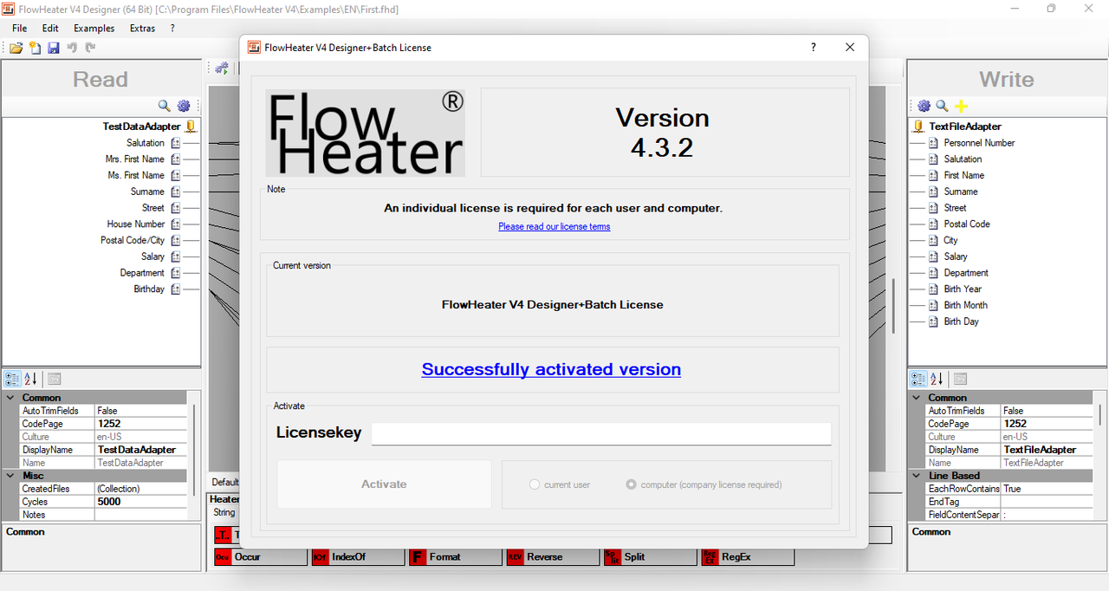The width and height of the screenshot is (1109, 591).
Task: Select the 'Postal Code/City' field in Read list
Action: pos(133,241)
